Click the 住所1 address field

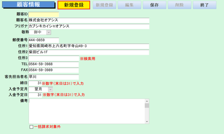(89, 46)
